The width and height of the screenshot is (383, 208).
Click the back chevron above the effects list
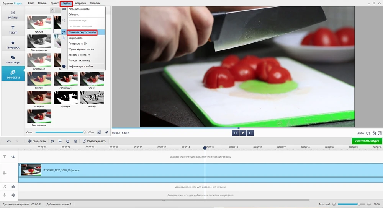[x=52, y=10]
